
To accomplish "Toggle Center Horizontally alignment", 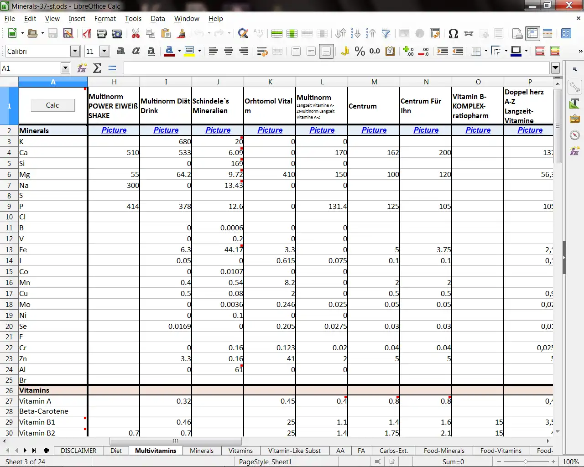I will click(229, 51).
